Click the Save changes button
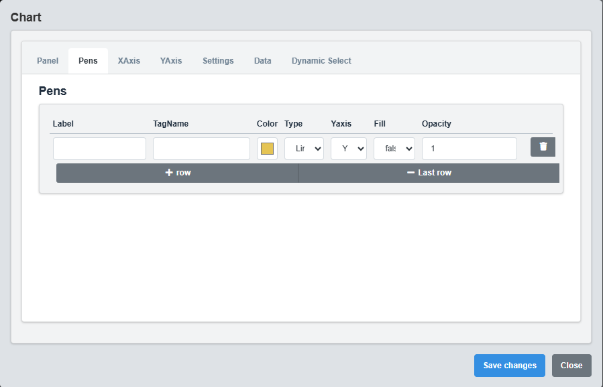Image resolution: width=603 pixels, height=387 pixels. pos(510,366)
